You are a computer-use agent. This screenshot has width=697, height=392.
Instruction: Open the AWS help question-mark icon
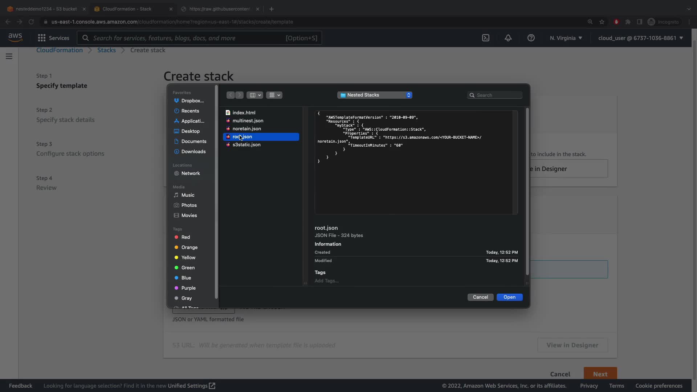click(x=531, y=38)
